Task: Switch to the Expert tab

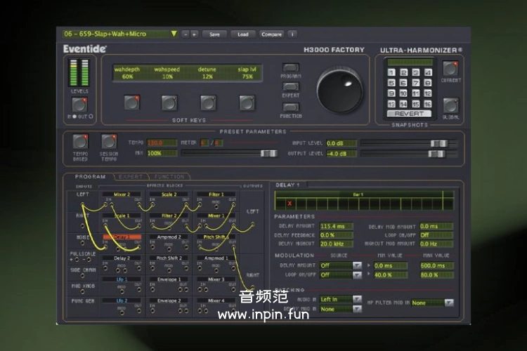Action: (131, 176)
